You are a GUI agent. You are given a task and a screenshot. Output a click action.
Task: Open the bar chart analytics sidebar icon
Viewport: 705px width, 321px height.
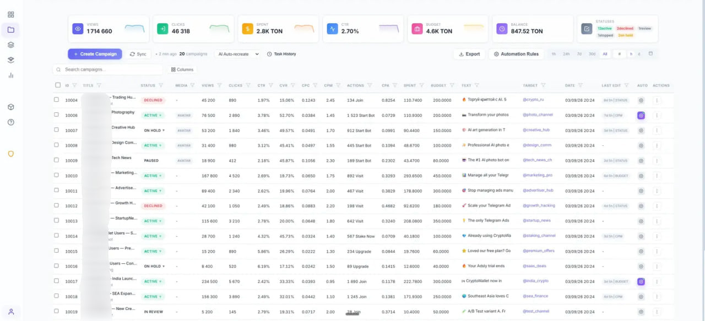(x=11, y=75)
